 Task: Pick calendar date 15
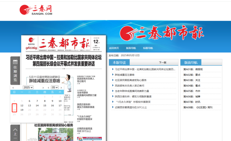point(45,106)
